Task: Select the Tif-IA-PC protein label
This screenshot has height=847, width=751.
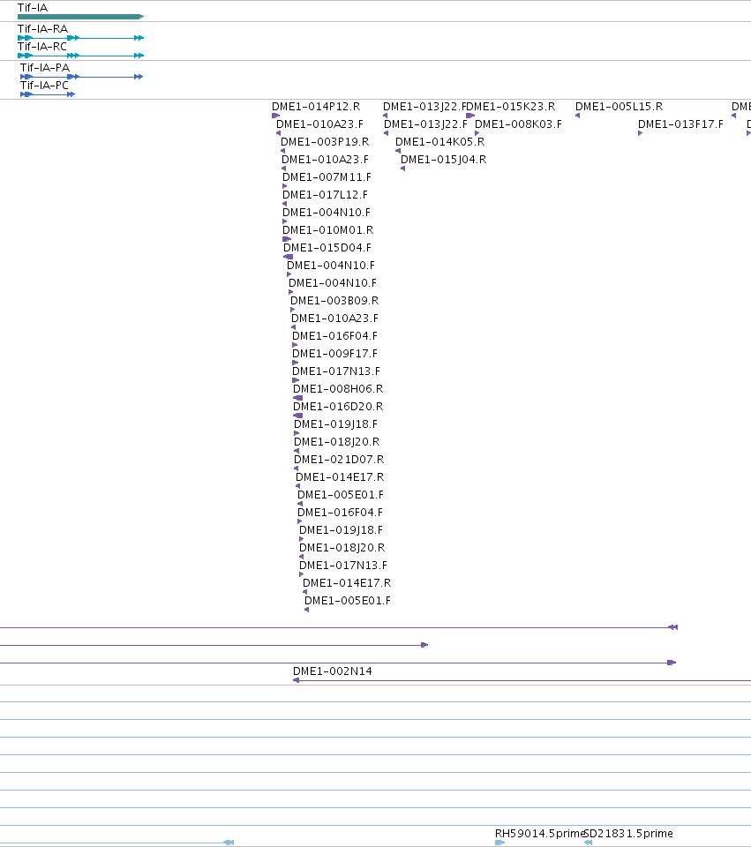Action: click(x=44, y=86)
